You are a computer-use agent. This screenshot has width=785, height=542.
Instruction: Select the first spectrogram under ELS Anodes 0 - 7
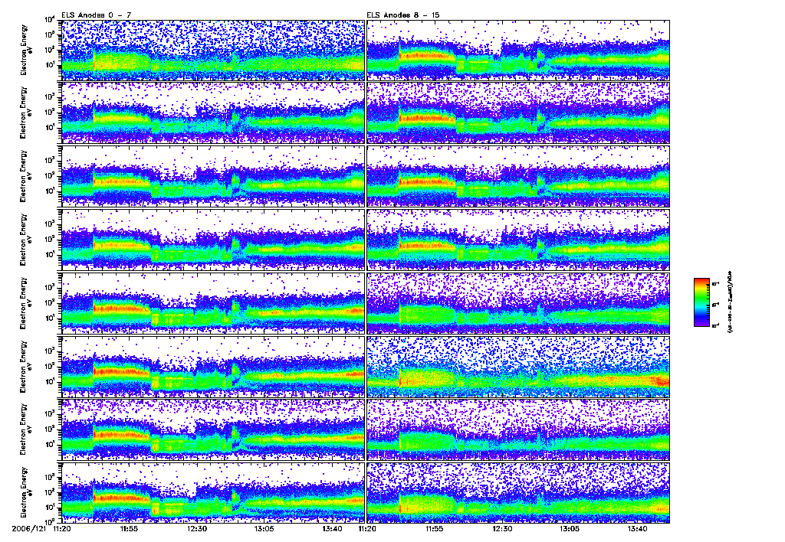[213, 50]
